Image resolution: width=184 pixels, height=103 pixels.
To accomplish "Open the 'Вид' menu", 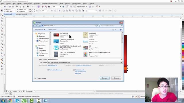I will 14,4.
